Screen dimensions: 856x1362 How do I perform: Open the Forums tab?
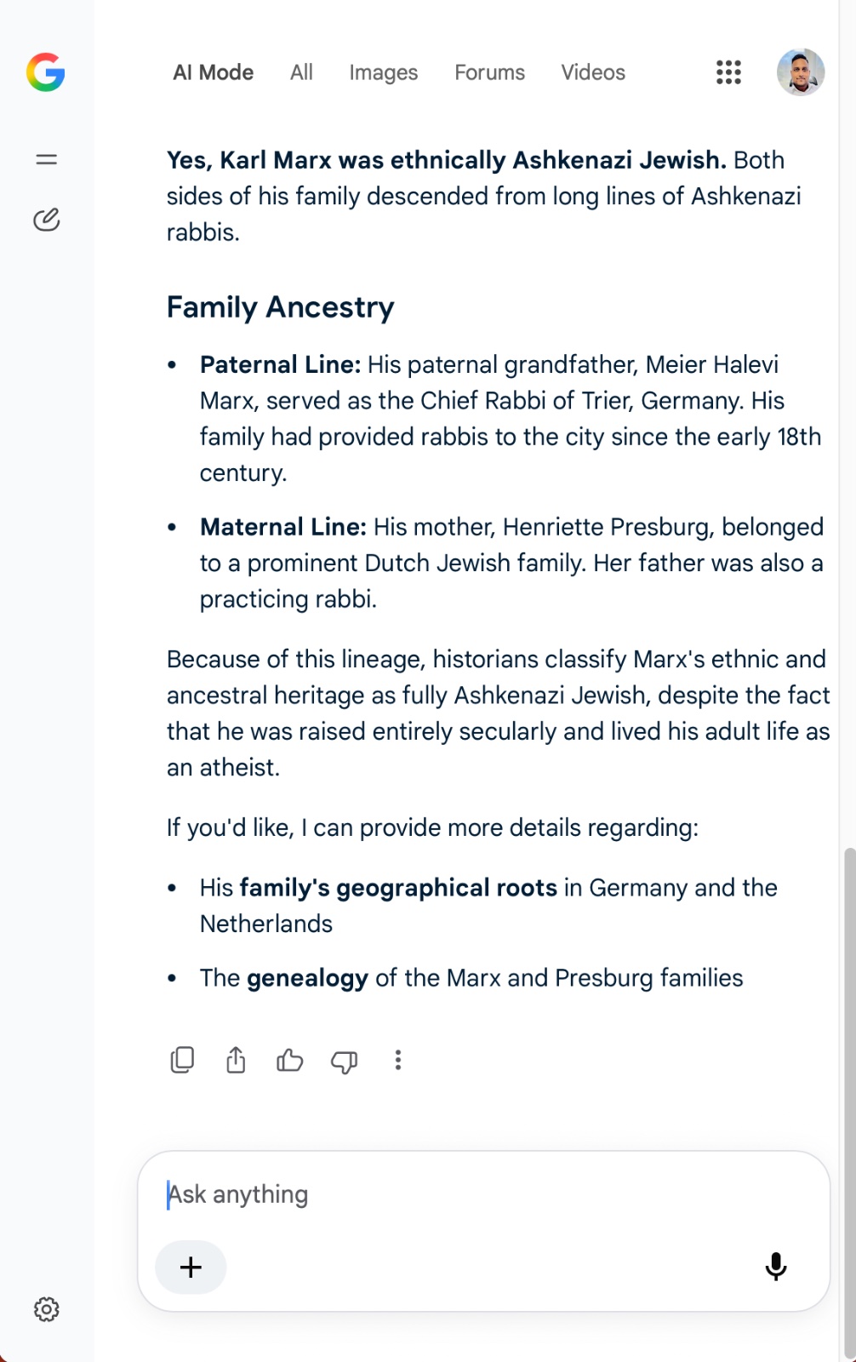[x=490, y=72]
